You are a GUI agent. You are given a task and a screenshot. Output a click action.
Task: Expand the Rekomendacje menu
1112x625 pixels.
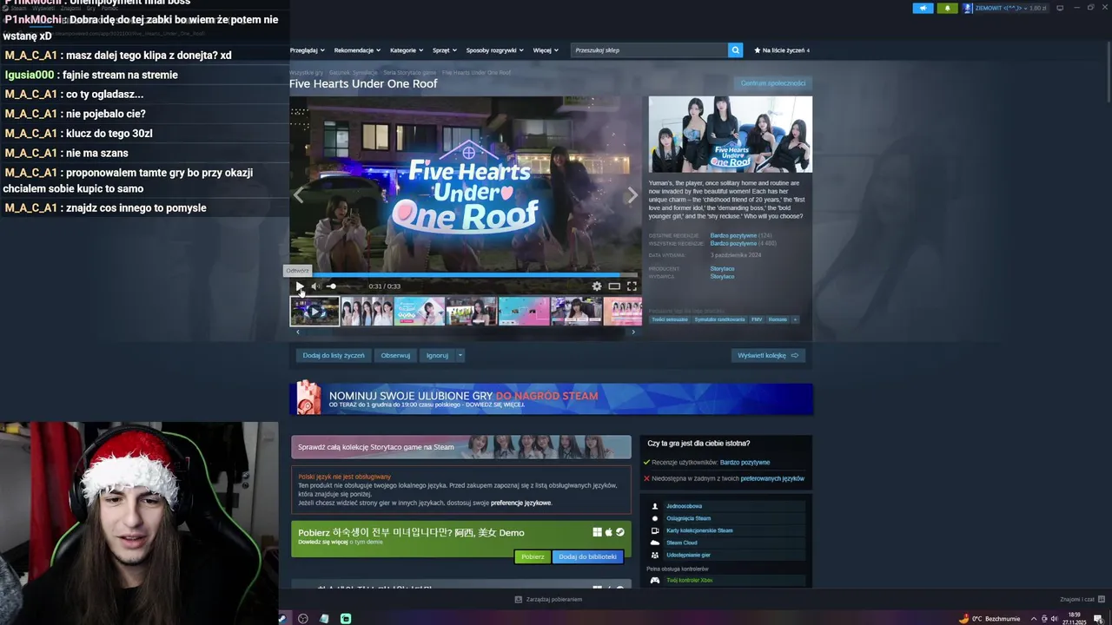point(358,50)
